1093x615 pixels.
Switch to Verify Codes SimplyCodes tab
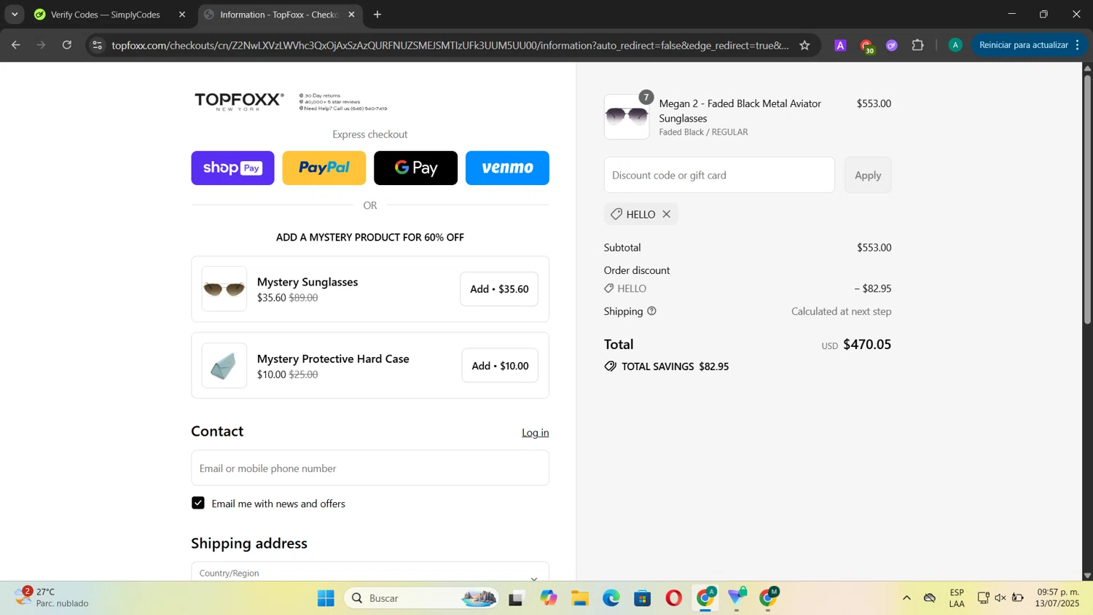coord(106,15)
